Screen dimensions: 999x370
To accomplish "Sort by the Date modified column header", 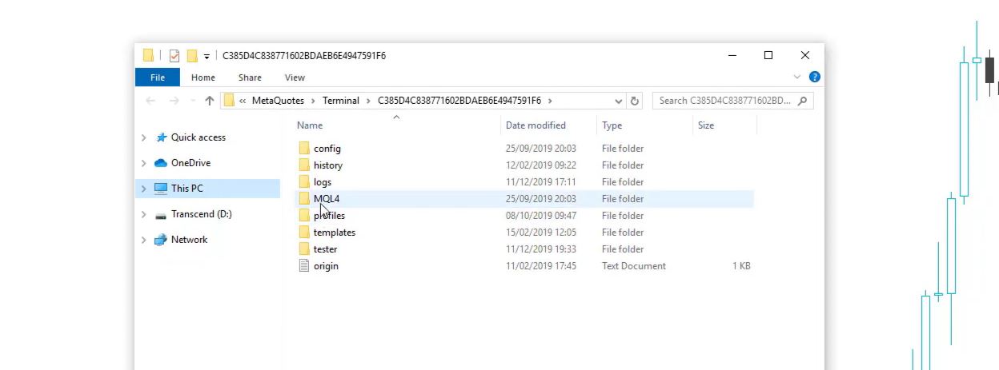I will tap(536, 125).
